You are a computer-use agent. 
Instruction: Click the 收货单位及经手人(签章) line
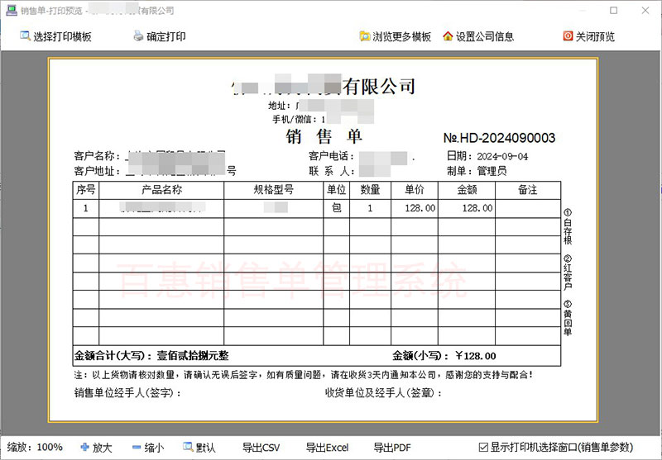(384, 393)
